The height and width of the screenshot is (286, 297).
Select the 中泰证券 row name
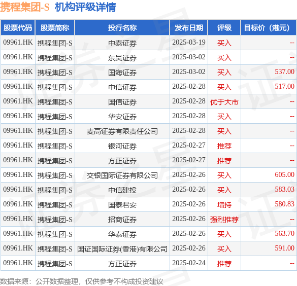(x=122, y=43)
